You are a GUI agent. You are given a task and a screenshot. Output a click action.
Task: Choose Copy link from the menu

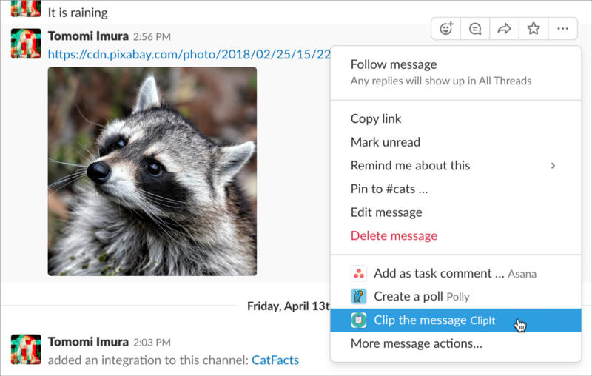(376, 118)
